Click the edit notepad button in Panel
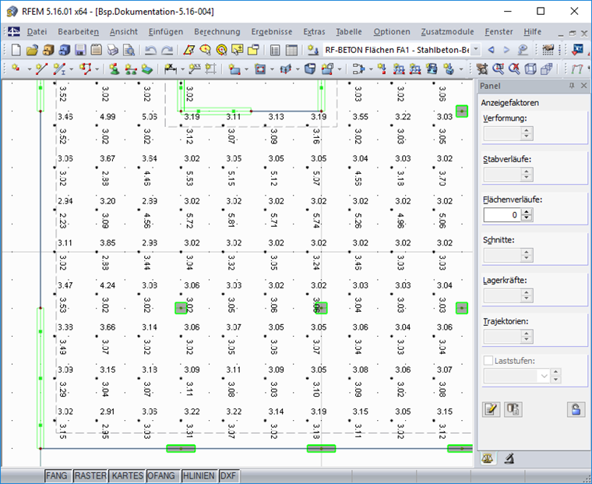592x484 pixels. pos(492,409)
